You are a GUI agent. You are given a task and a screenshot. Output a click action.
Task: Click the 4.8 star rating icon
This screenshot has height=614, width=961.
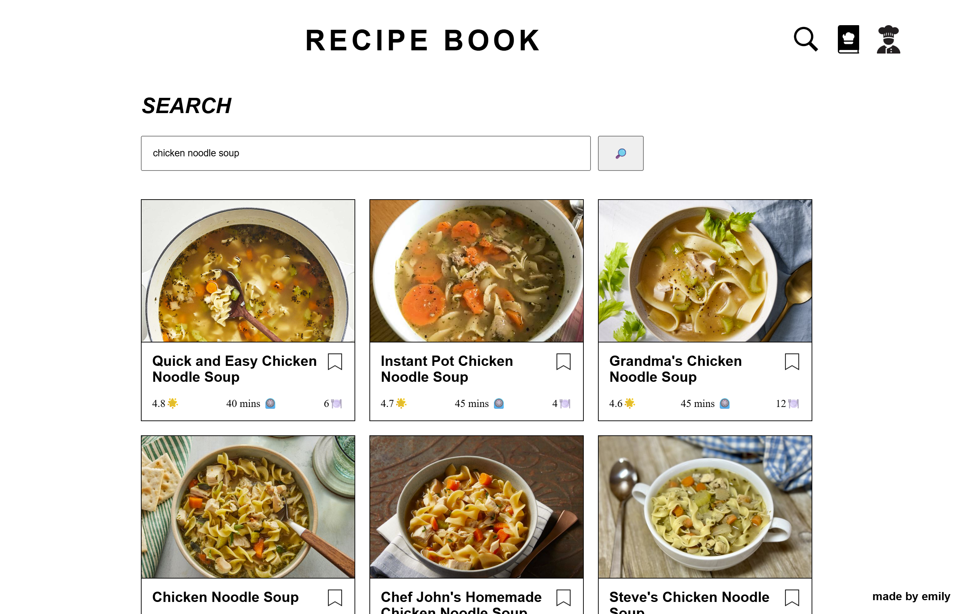[x=173, y=403]
